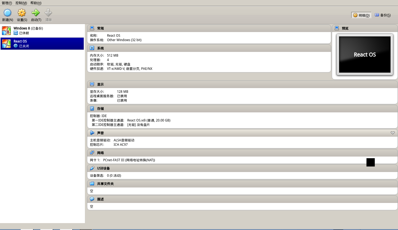Click the 共享文件夹 section title link
398x230 pixels.
pyautogui.click(x=105, y=184)
